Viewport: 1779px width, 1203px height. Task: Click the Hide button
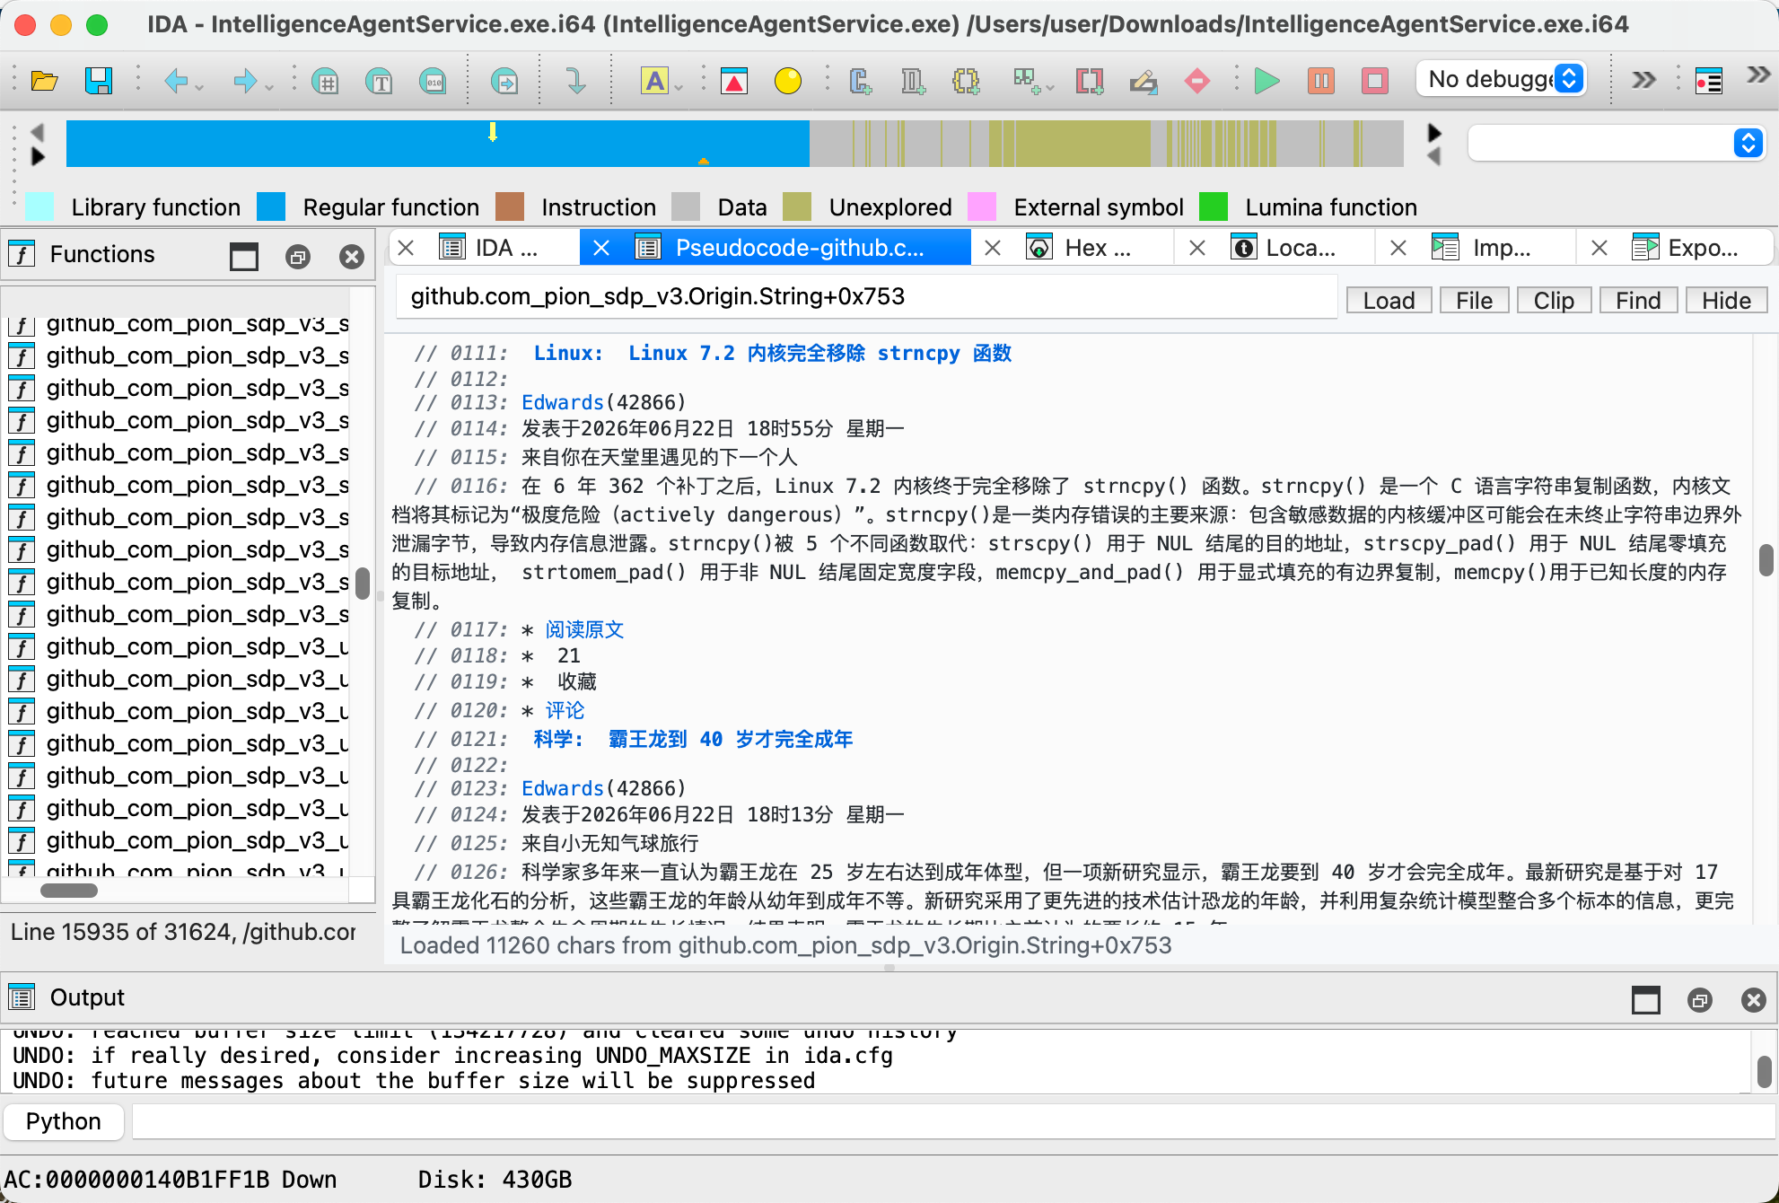(x=1726, y=301)
